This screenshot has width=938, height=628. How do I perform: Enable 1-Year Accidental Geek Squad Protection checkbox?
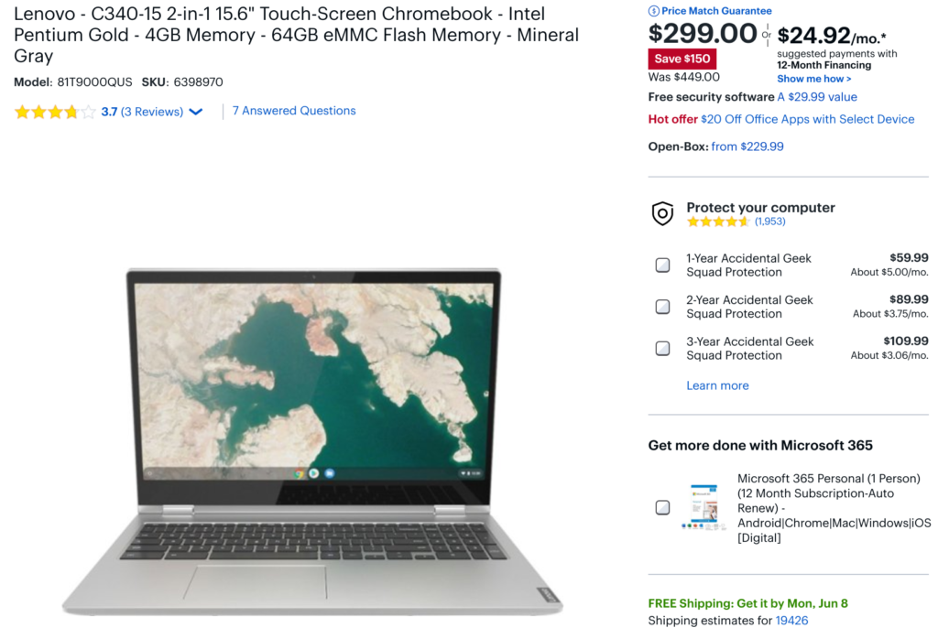coord(662,265)
